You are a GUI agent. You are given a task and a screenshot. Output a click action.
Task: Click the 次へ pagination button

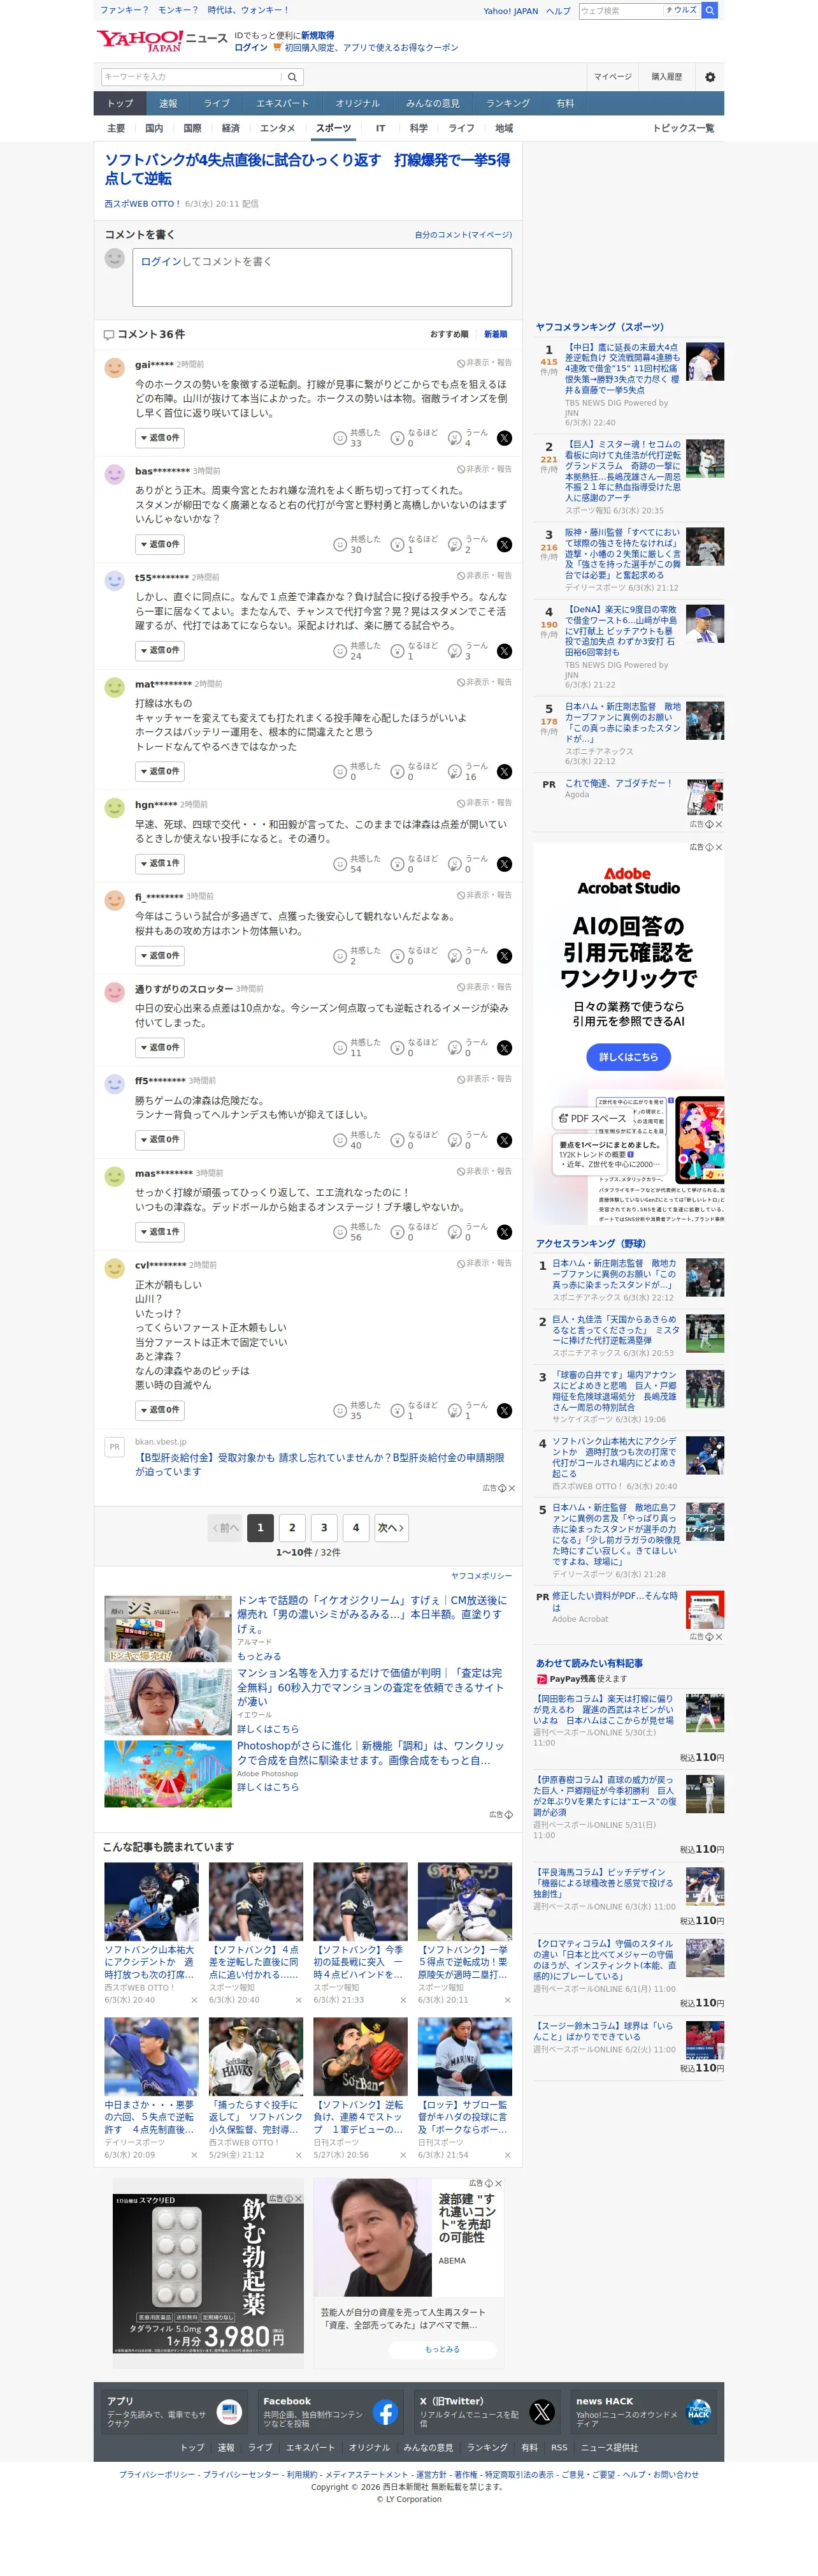click(391, 1528)
